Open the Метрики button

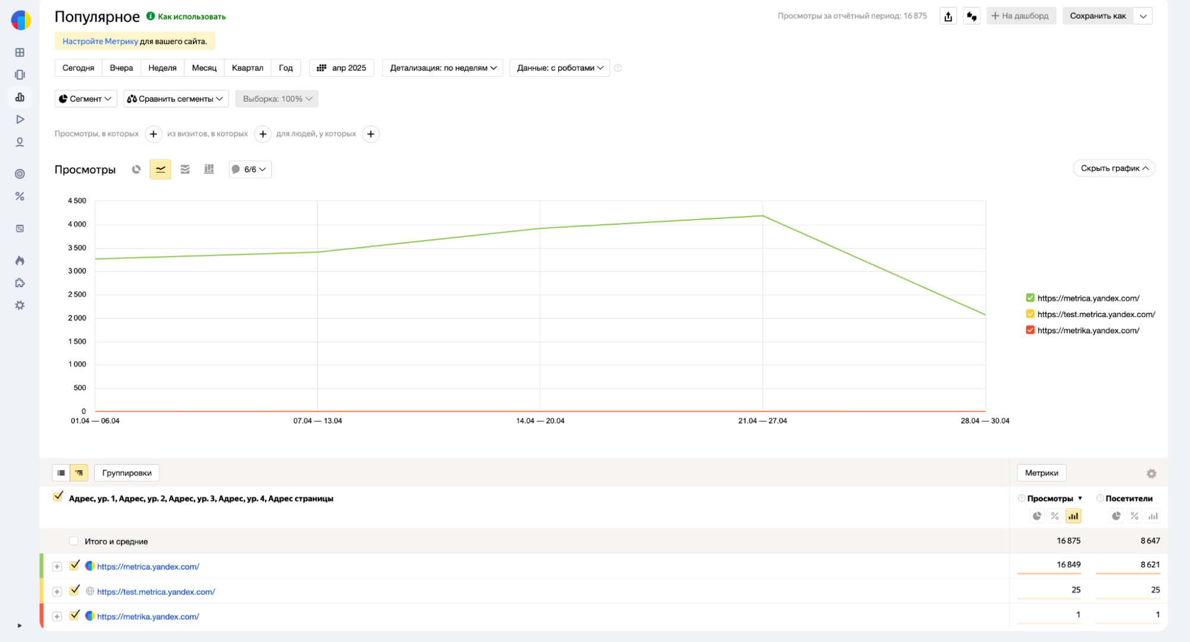(1042, 473)
